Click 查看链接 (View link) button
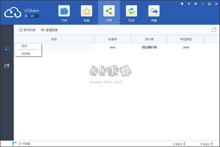The image size is (220, 147). click(49, 30)
